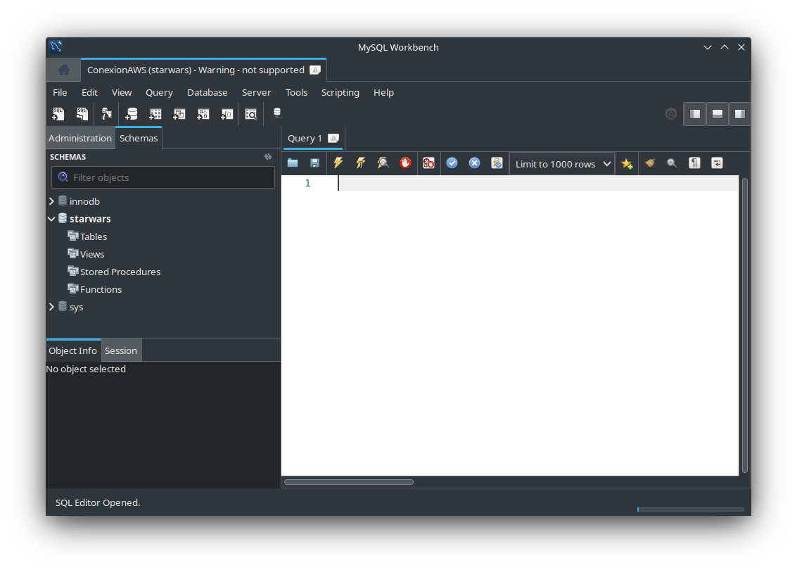Switch to the Administration tab
Image resolution: width=797 pixels, height=570 pixels.
click(x=80, y=138)
